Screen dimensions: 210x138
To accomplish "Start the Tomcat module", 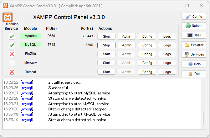I will (x=106, y=72).
